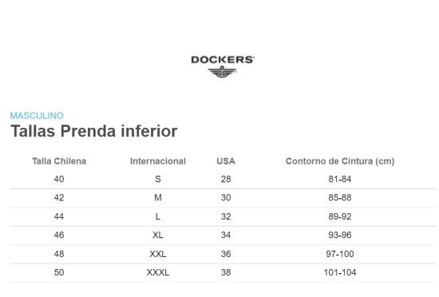Click the XXL size cell

pyautogui.click(x=158, y=254)
